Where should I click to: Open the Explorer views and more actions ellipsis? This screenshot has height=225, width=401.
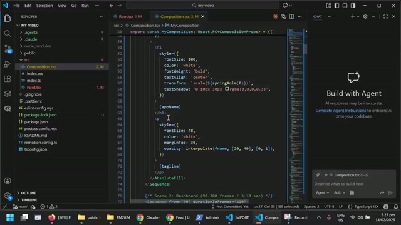(x=102, y=17)
